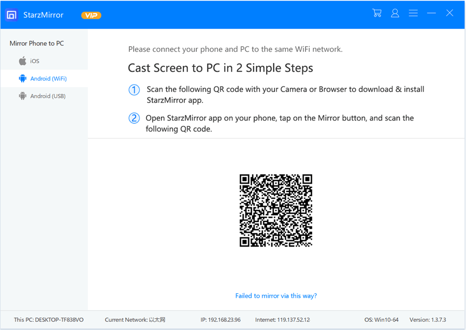Image resolution: width=466 pixels, height=330 pixels.
Task: Click the orange VIP badge
Action: 91,15
